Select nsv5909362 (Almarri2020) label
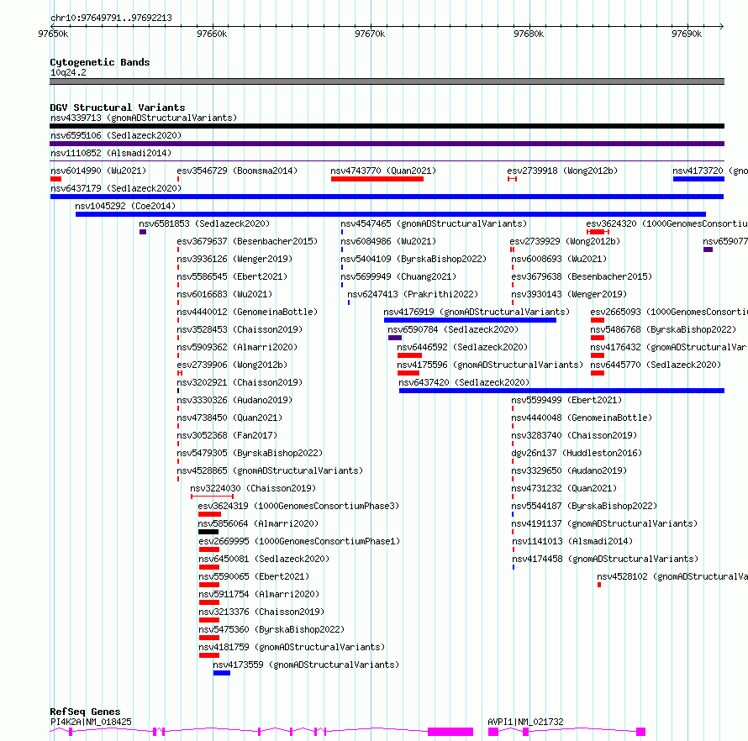The image size is (748, 741). [x=237, y=347]
